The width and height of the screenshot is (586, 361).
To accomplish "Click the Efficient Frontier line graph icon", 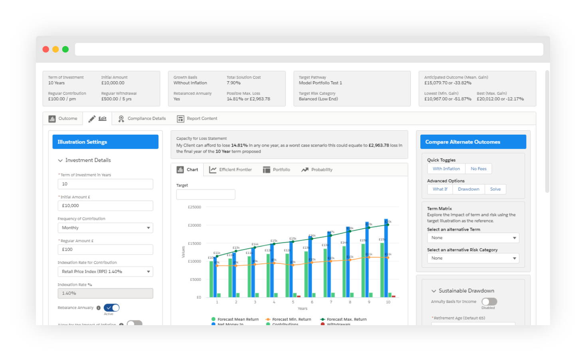I will coord(213,170).
